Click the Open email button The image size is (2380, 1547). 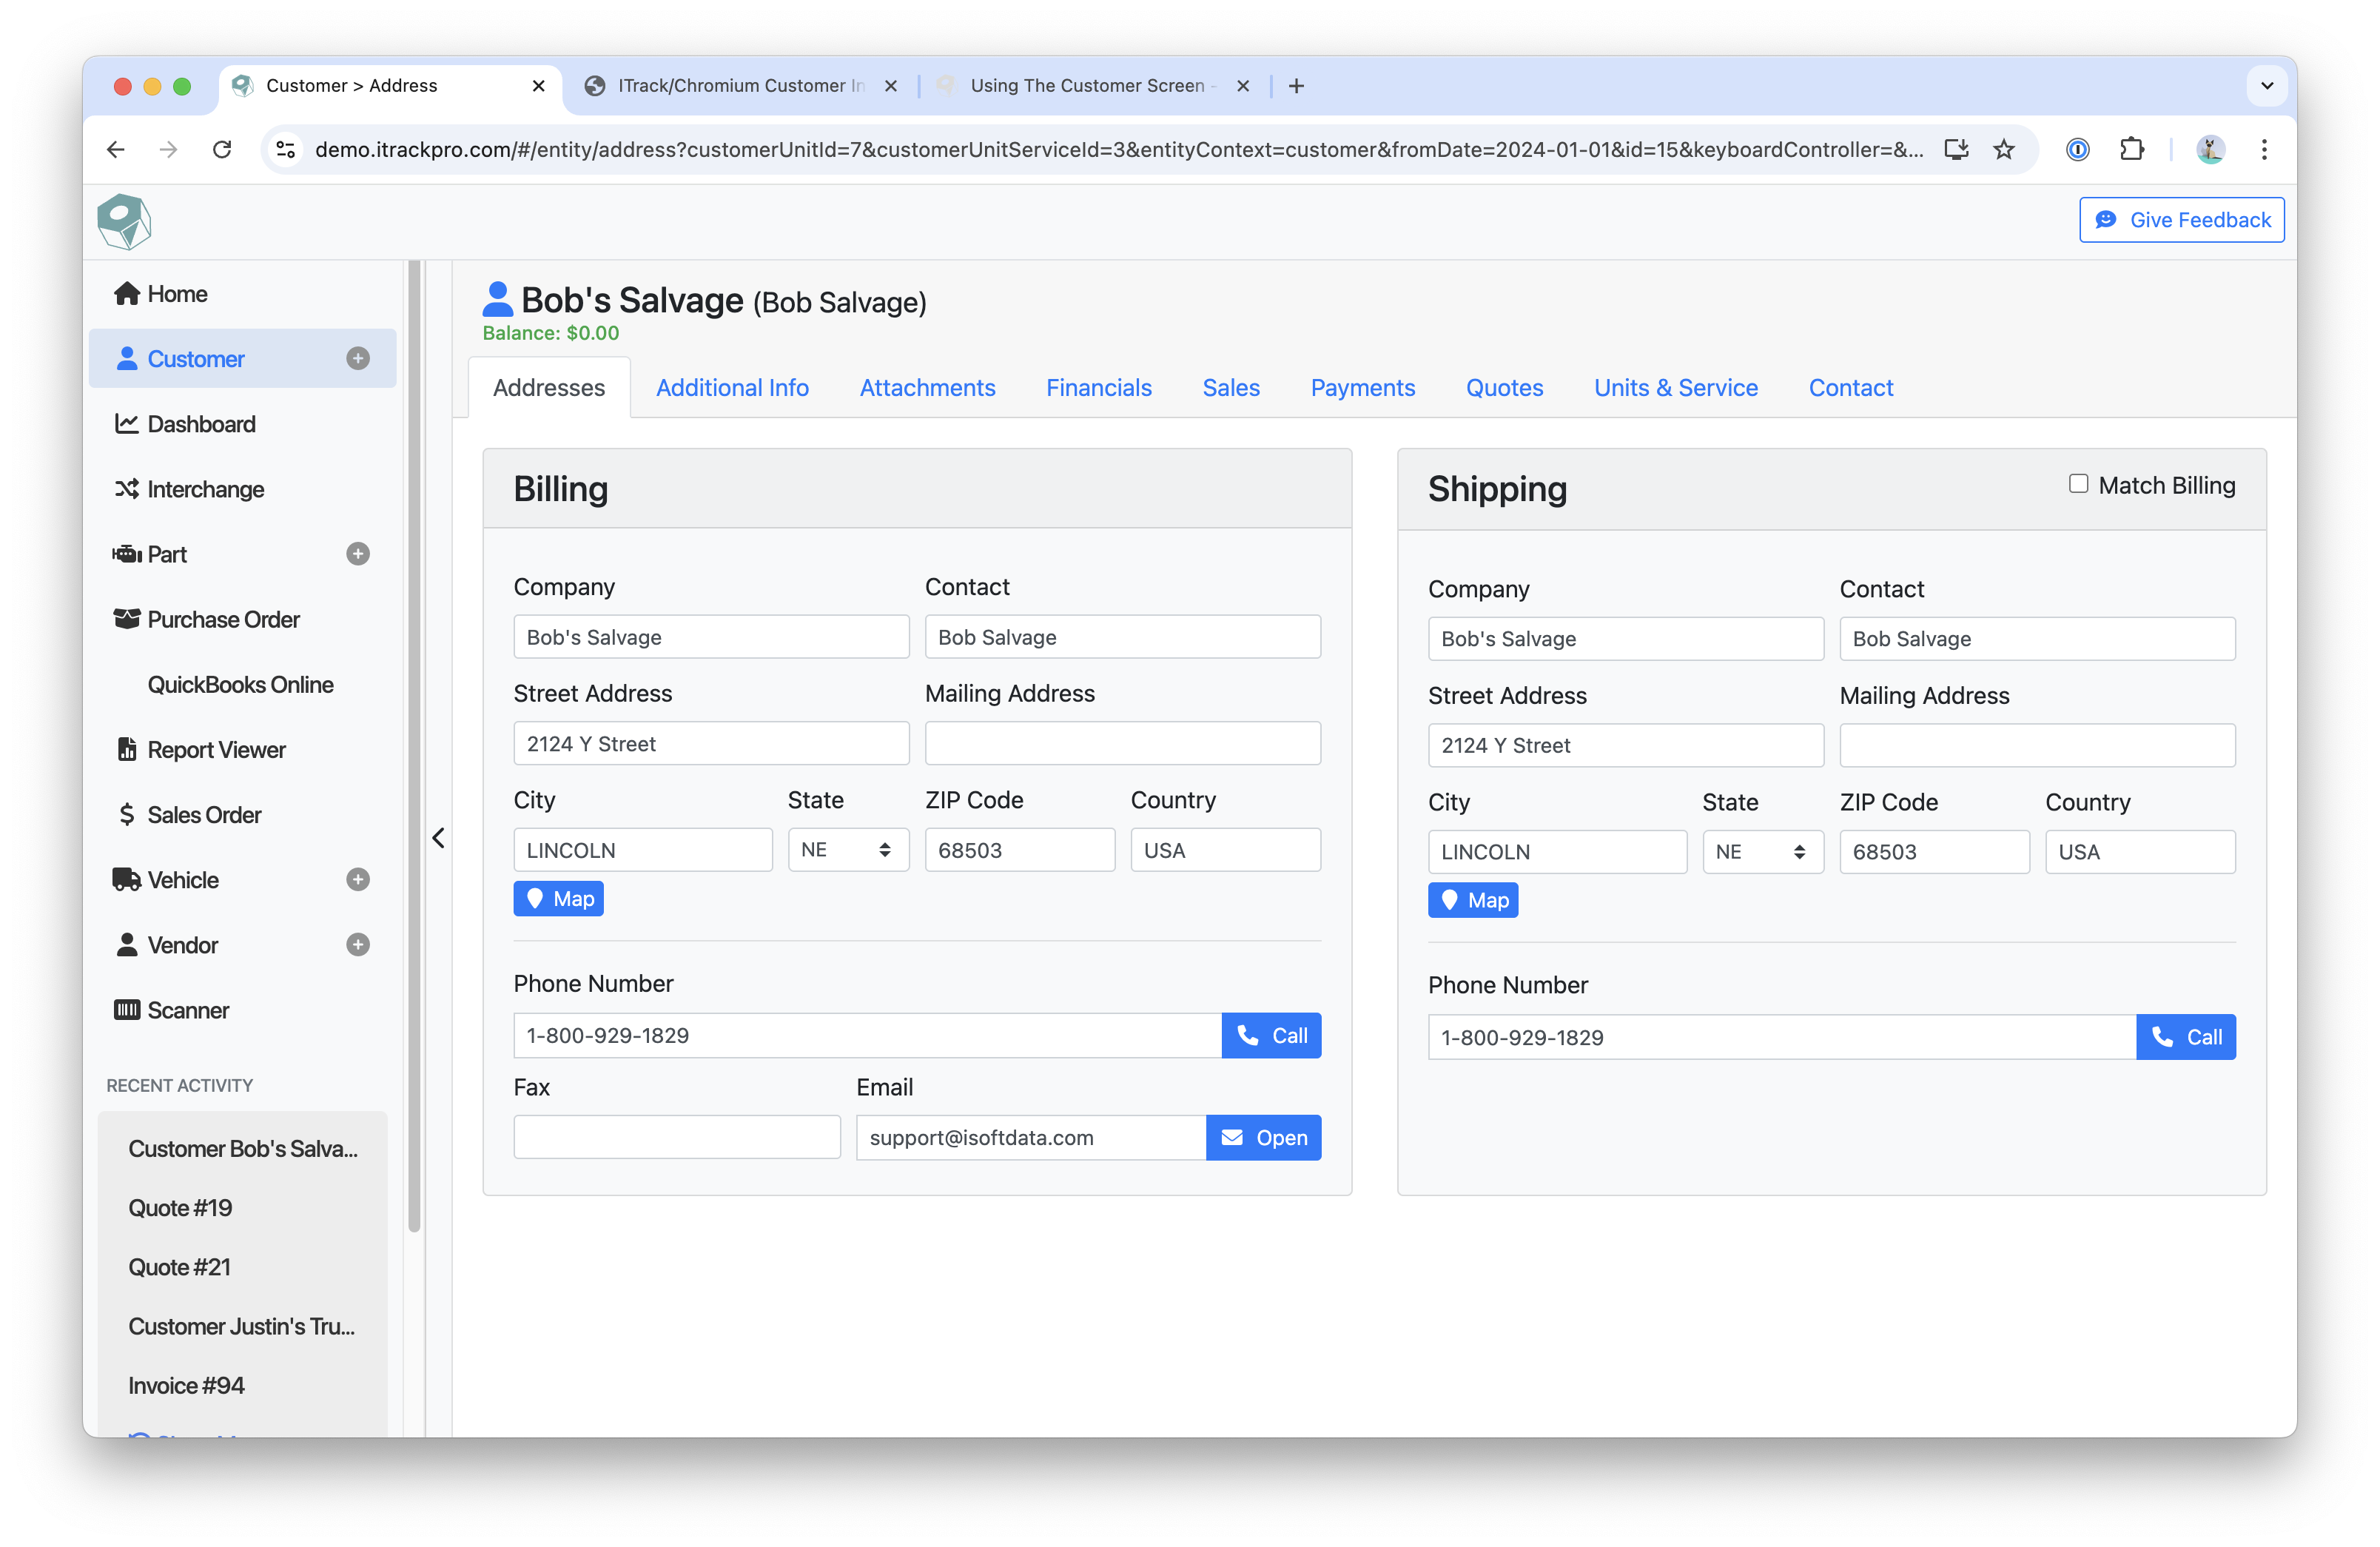(1263, 1138)
